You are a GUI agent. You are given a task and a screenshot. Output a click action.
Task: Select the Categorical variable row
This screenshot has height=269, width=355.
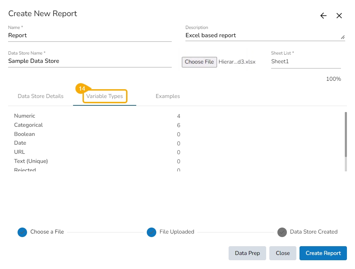click(x=28, y=125)
